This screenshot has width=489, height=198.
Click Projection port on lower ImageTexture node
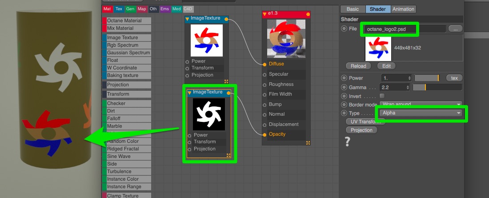click(x=190, y=150)
